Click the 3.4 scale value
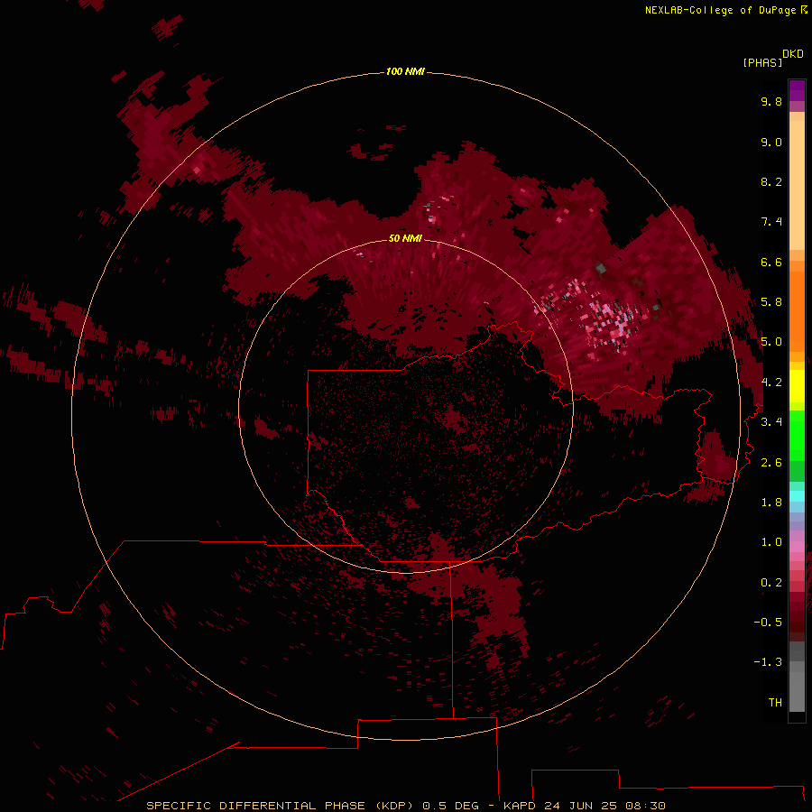The image size is (812, 812). 771,422
